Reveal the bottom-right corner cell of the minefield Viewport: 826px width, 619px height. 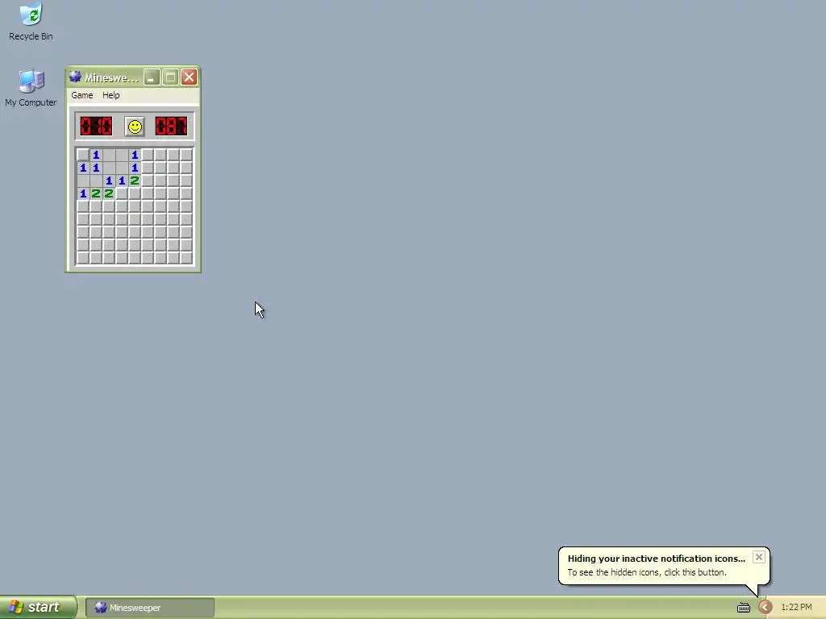(x=186, y=258)
